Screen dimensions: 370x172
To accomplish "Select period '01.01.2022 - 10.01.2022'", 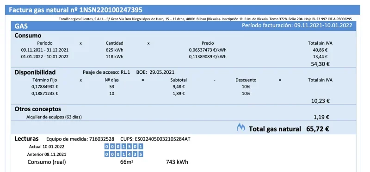I will tap(45, 57).
